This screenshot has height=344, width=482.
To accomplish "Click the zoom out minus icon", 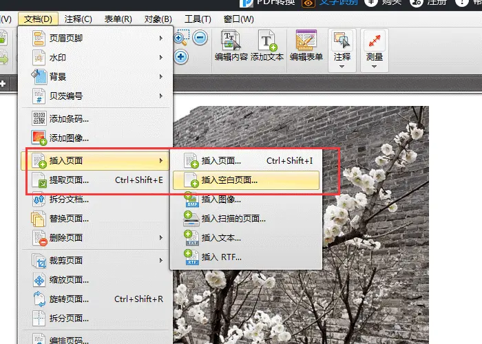I will (200, 38).
